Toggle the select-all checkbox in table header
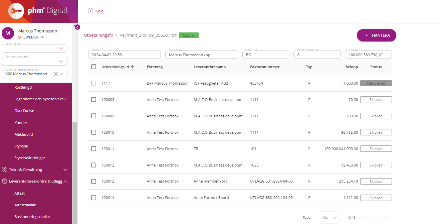This screenshot has width=440, height=224. (x=94, y=67)
